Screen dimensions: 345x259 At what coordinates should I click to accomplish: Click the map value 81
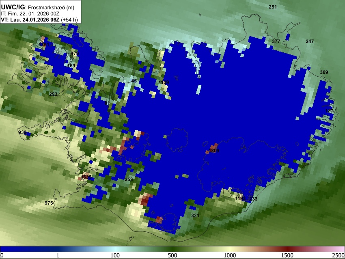pyautogui.click(x=107, y=103)
